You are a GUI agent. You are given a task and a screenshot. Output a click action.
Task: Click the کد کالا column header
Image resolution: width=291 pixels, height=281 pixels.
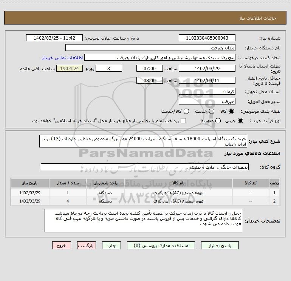[x=251, y=183]
